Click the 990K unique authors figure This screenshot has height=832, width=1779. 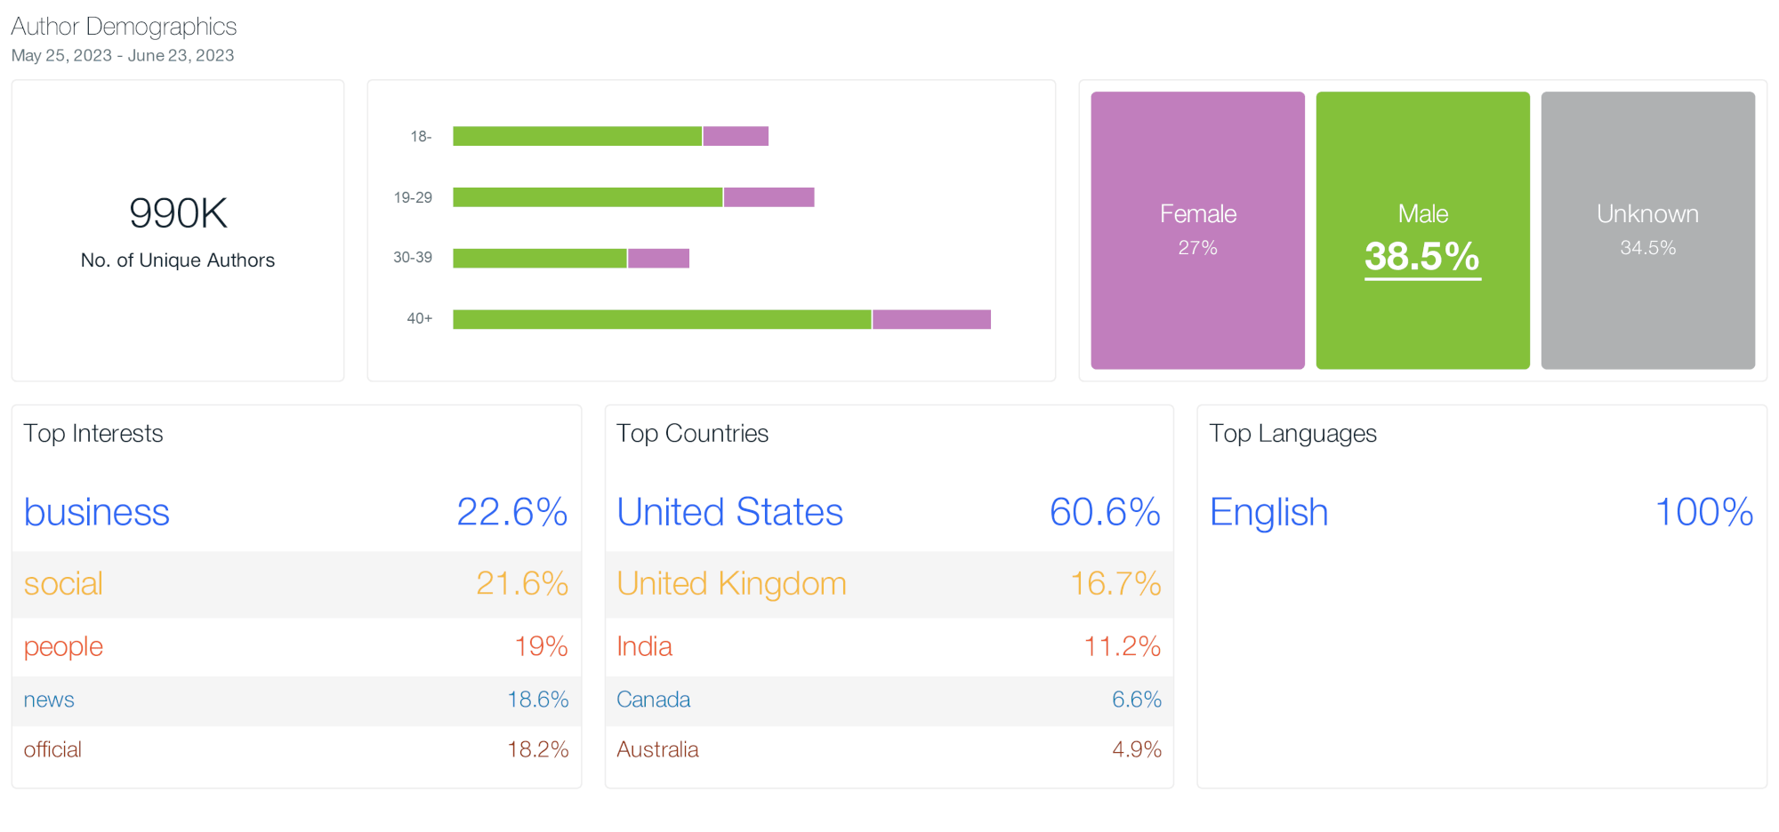point(178,213)
